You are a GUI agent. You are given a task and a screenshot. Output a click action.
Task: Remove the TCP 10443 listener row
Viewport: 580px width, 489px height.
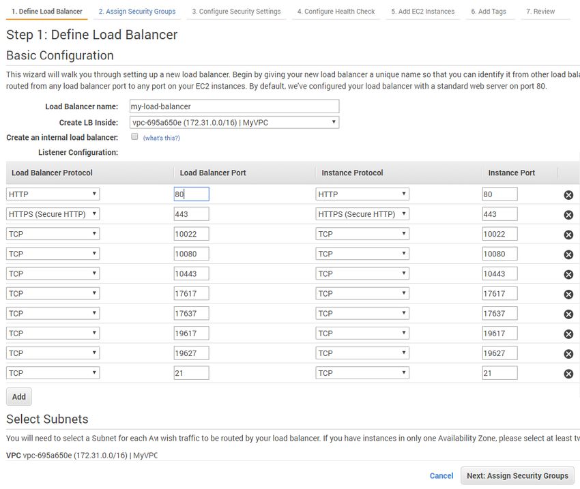coord(568,274)
